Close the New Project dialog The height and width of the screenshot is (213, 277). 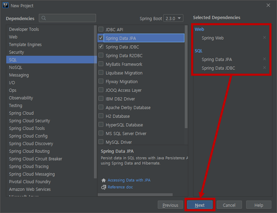tap(268, 6)
